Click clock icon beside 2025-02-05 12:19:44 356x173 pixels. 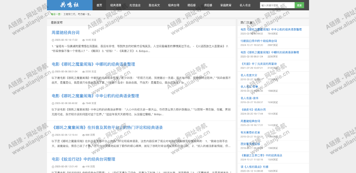(x=53, y=135)
